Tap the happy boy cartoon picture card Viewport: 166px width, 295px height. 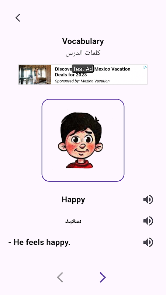point(83,140)
